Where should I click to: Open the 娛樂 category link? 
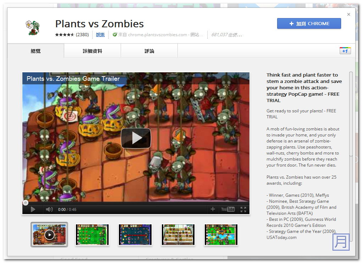point(100,35)
